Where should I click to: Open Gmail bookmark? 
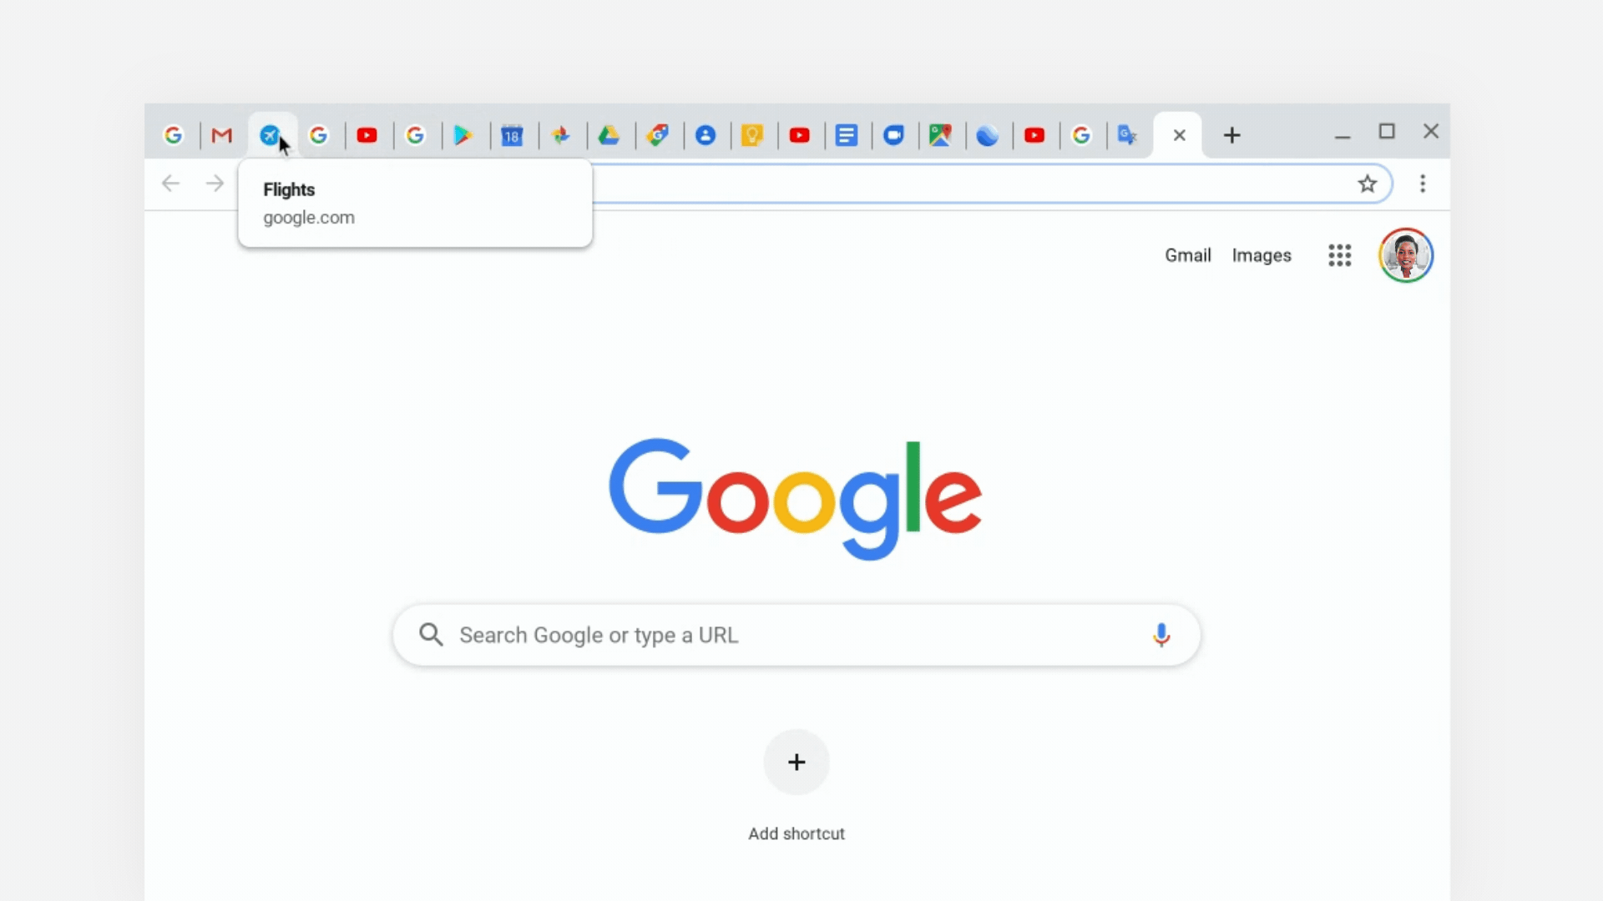pos(221,134)
